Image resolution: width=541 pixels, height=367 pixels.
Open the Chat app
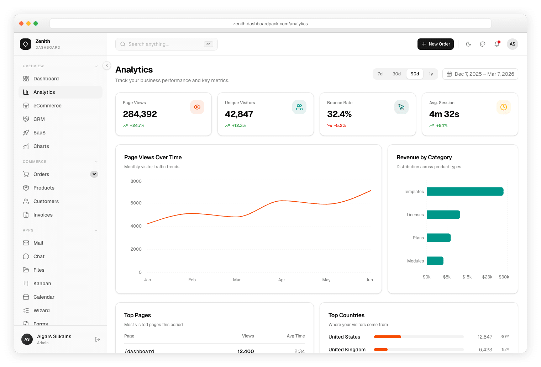pyautogui.click(x=38, y=256)
